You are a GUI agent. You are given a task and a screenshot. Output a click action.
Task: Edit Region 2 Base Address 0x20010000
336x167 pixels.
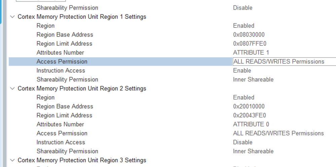pos(249,106)
